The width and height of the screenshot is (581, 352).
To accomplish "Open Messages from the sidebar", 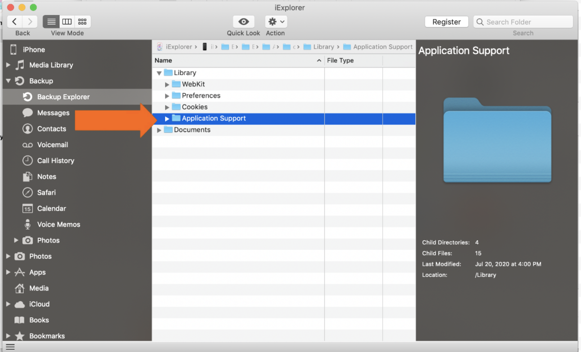I will coord(52,113).
